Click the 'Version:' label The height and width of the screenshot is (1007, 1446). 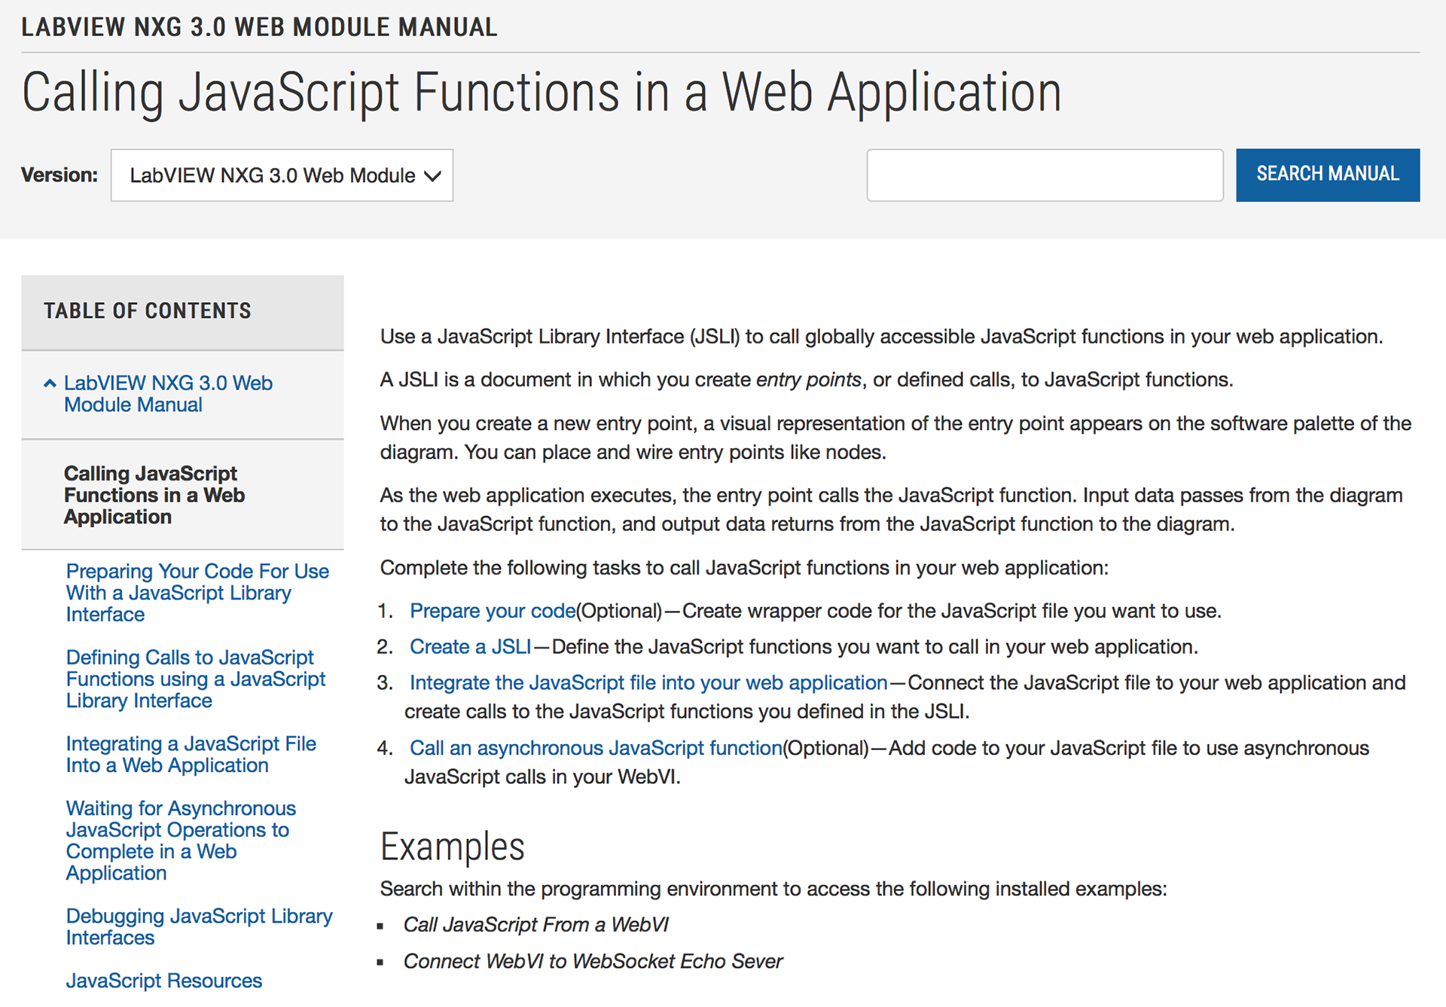point(59,175)
